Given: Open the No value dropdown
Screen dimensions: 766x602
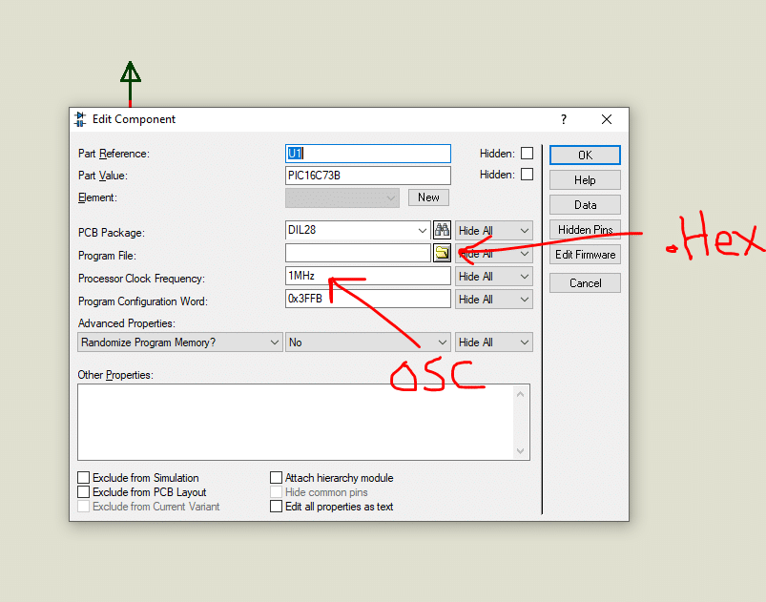Looking at the screenshot, I should point(367,343).
